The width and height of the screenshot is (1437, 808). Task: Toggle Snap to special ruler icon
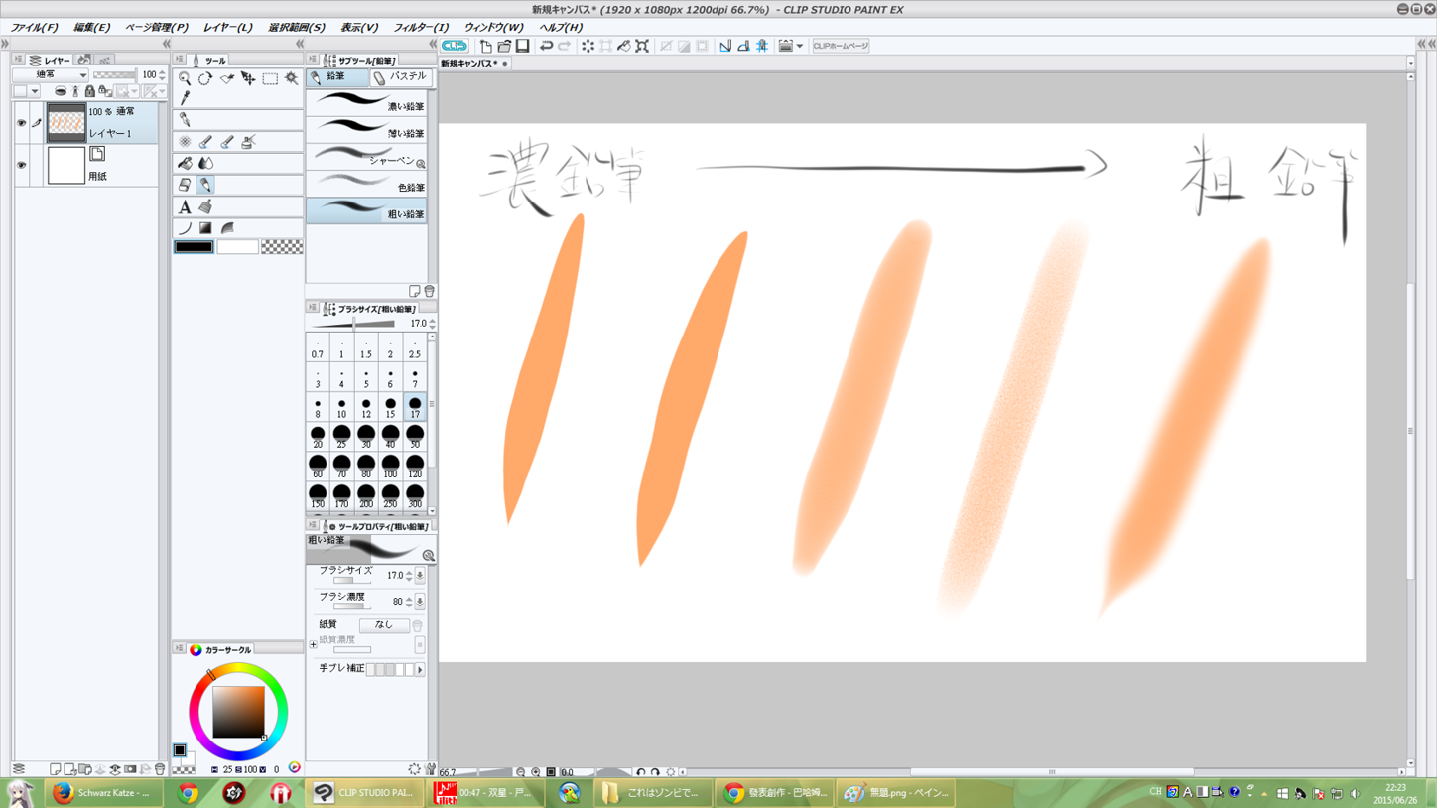coord(743,46)
